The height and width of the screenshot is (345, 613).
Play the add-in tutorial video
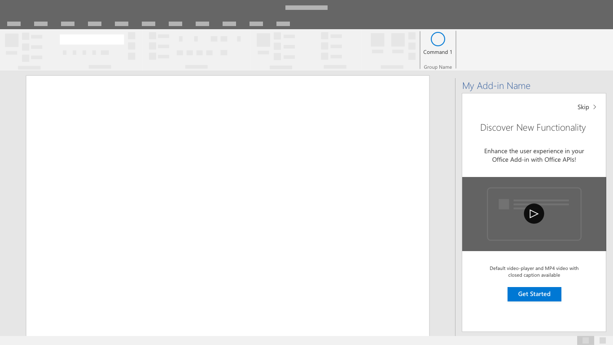click(534, 213)
